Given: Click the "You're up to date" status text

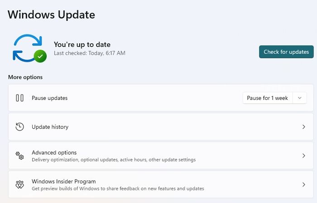Looking at the screenshot, I should pyautogui.click(x=82, y=44).
